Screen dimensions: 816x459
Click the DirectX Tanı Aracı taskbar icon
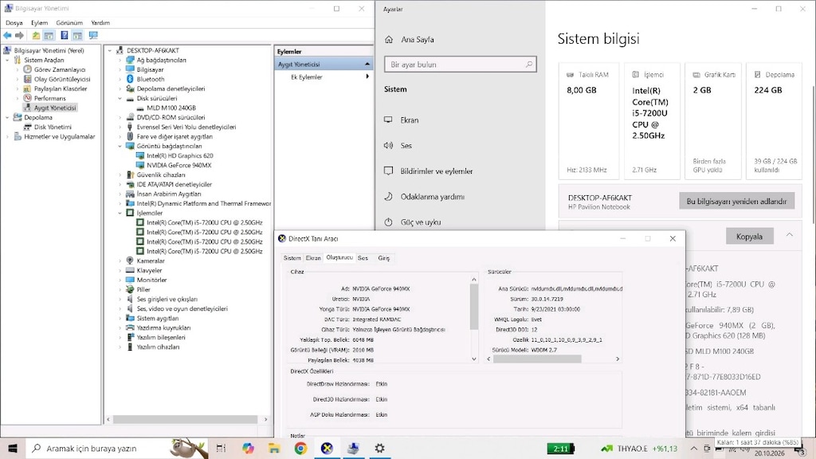(x=327, y=448)
